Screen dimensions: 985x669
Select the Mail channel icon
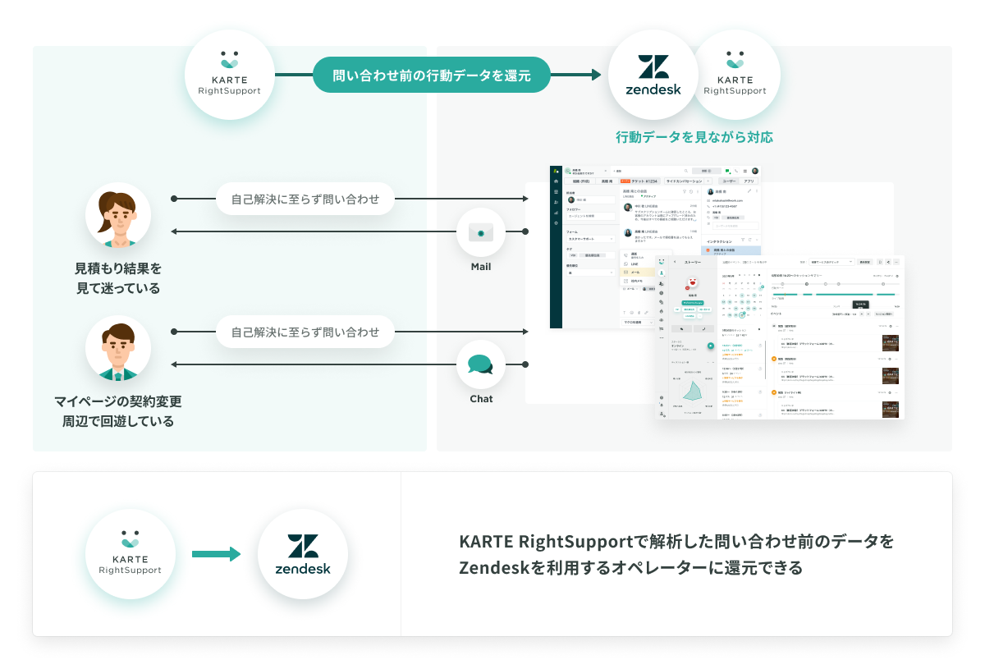[x=480, y=232]
